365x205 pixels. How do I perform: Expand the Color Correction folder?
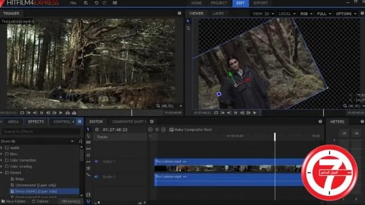pos(1,160)
